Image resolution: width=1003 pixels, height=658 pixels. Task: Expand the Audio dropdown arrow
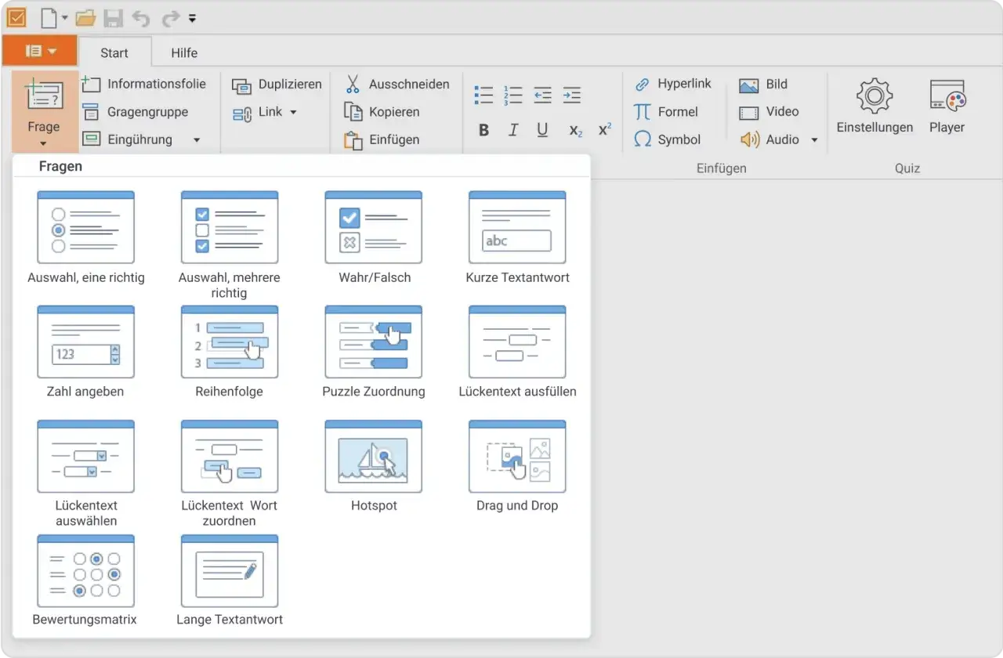tap(814, 140)
